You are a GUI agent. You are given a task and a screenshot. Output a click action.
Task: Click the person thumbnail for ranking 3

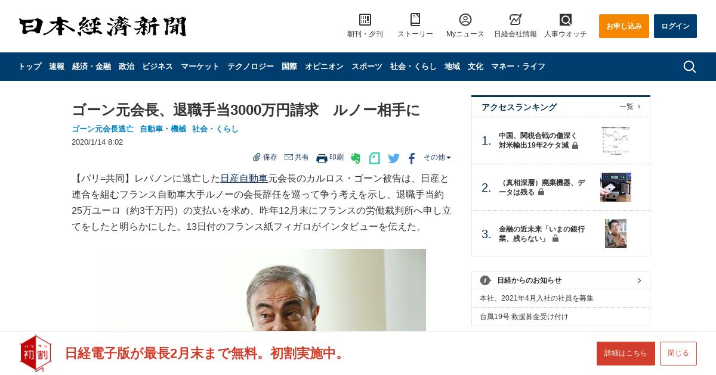(616, 233)
